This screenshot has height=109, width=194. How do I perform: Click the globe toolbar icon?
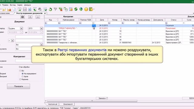tap(81, 9)
